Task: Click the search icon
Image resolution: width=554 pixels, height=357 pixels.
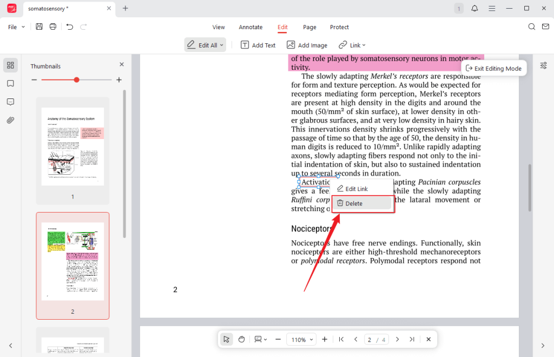Action: 531,26
